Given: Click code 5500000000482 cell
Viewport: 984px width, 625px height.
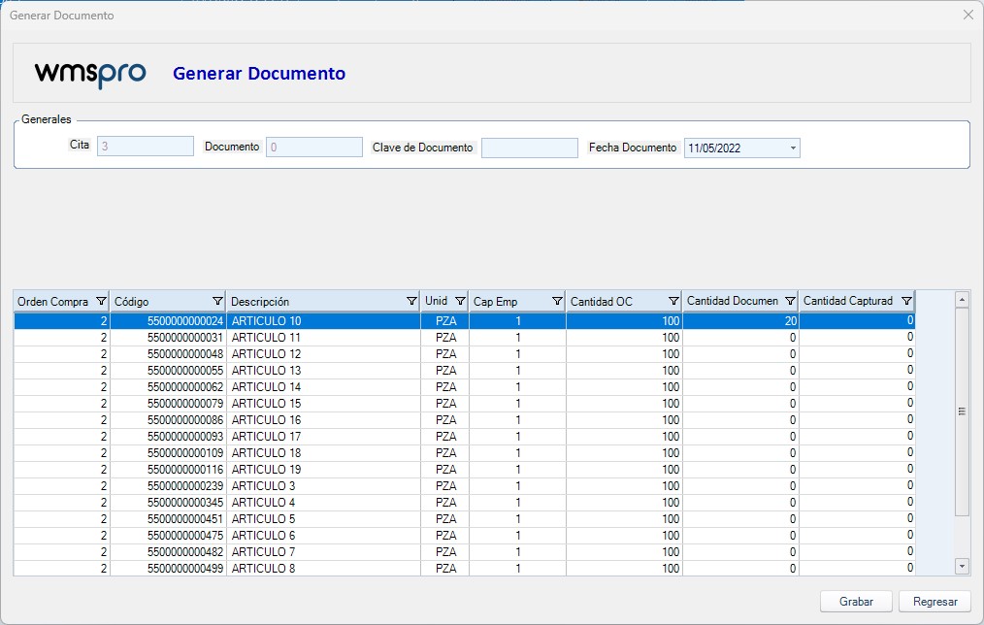Looking at the screenshot, I should tap(168, 551).
